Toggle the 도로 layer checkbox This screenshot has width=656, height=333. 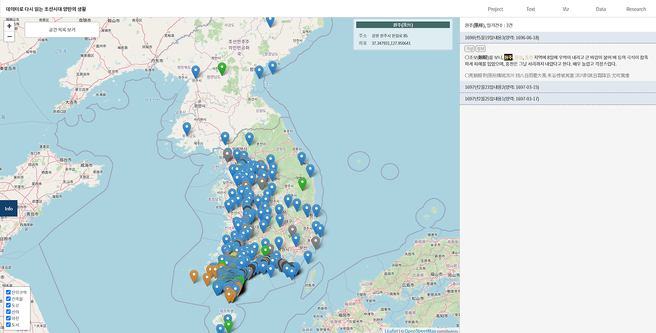(8, 305)
